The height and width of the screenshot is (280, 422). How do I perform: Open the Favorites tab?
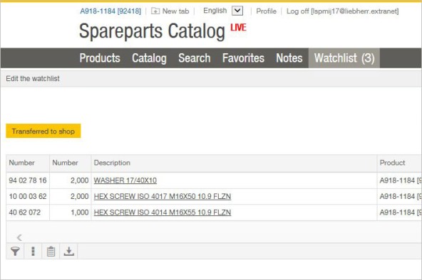coord(243,58)
